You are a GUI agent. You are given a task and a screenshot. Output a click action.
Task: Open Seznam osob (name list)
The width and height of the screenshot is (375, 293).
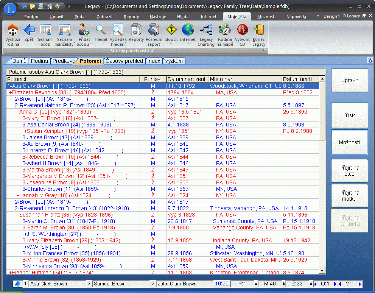(x=45, y=35)
